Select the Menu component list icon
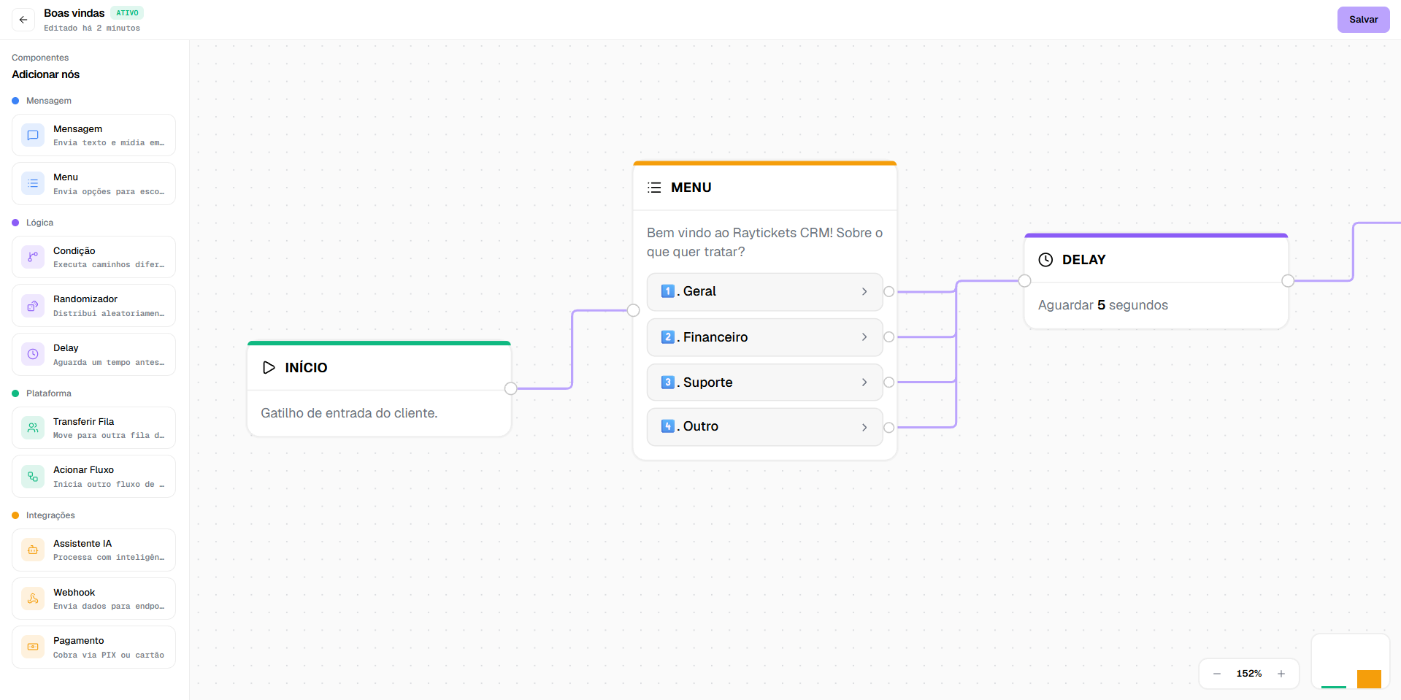 coord(33,184)
